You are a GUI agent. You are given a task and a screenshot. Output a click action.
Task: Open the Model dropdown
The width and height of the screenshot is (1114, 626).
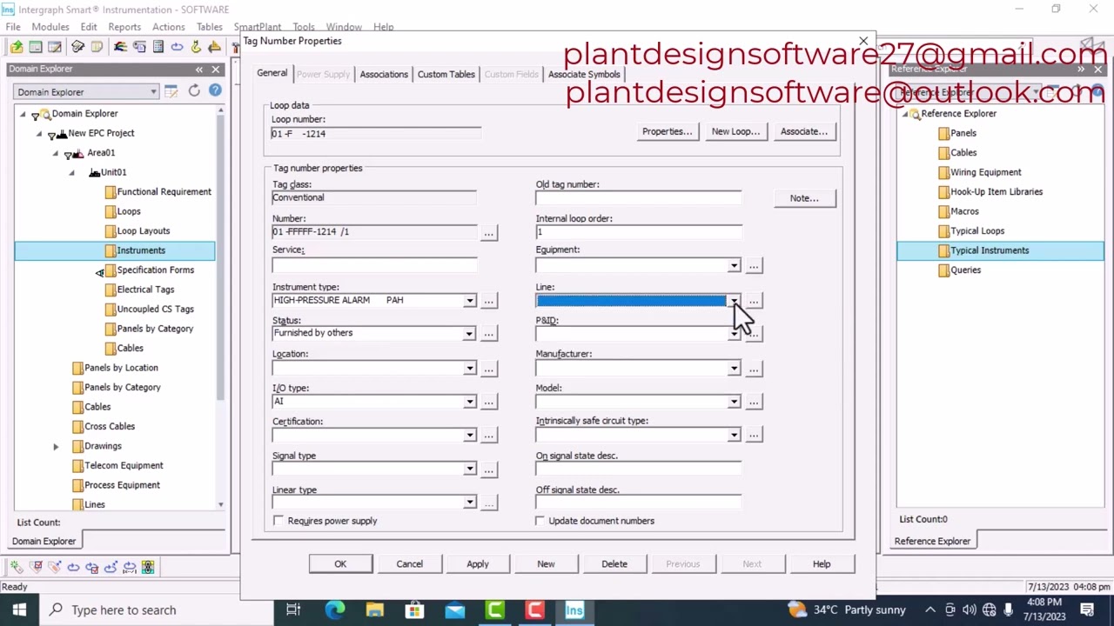point(734,402)
